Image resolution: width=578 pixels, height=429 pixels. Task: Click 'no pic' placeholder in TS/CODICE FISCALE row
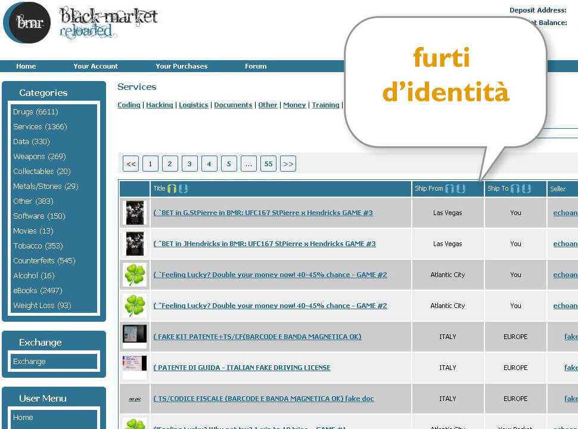click(x=135, y=399)
